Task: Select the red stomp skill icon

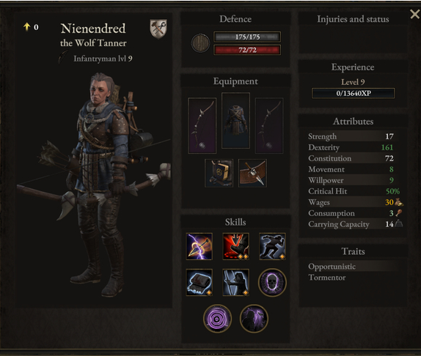Action: click(235, 246)
